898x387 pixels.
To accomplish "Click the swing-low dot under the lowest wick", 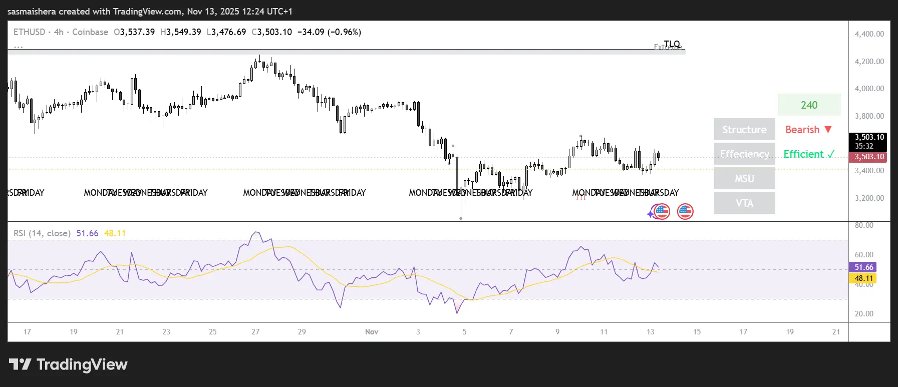I will tap(461, 218).
